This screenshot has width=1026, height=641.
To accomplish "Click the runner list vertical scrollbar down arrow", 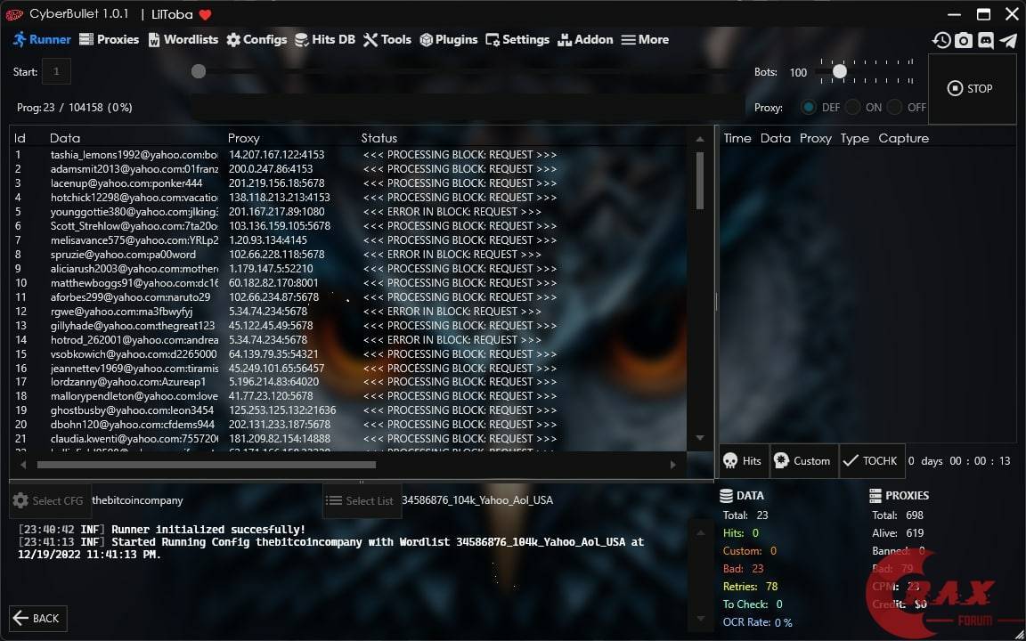I will pos(699,438).
